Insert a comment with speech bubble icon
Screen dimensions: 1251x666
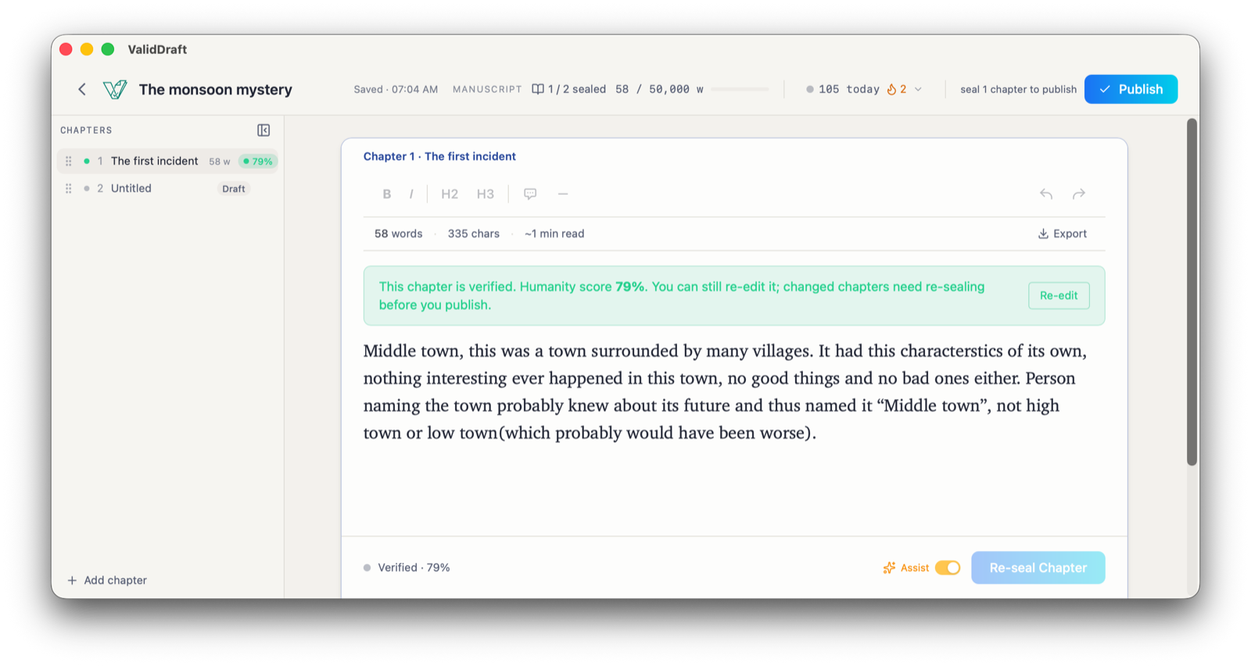click(x=530, y=194)
